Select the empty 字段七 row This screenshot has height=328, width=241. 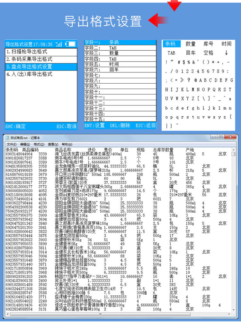point(120,75)
